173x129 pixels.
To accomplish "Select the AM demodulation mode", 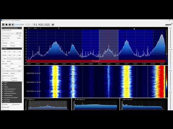I will click(9, 52).
